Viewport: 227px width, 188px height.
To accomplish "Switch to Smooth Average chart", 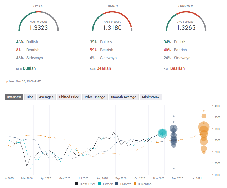I will tap(123, 97).
